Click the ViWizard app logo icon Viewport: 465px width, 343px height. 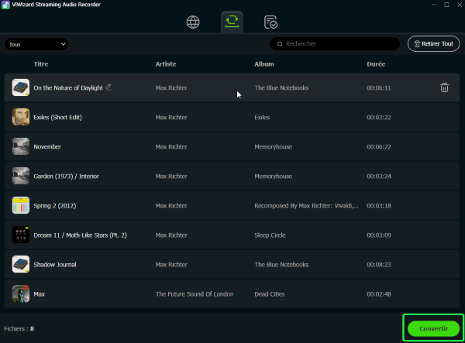[x=5, y=5]
